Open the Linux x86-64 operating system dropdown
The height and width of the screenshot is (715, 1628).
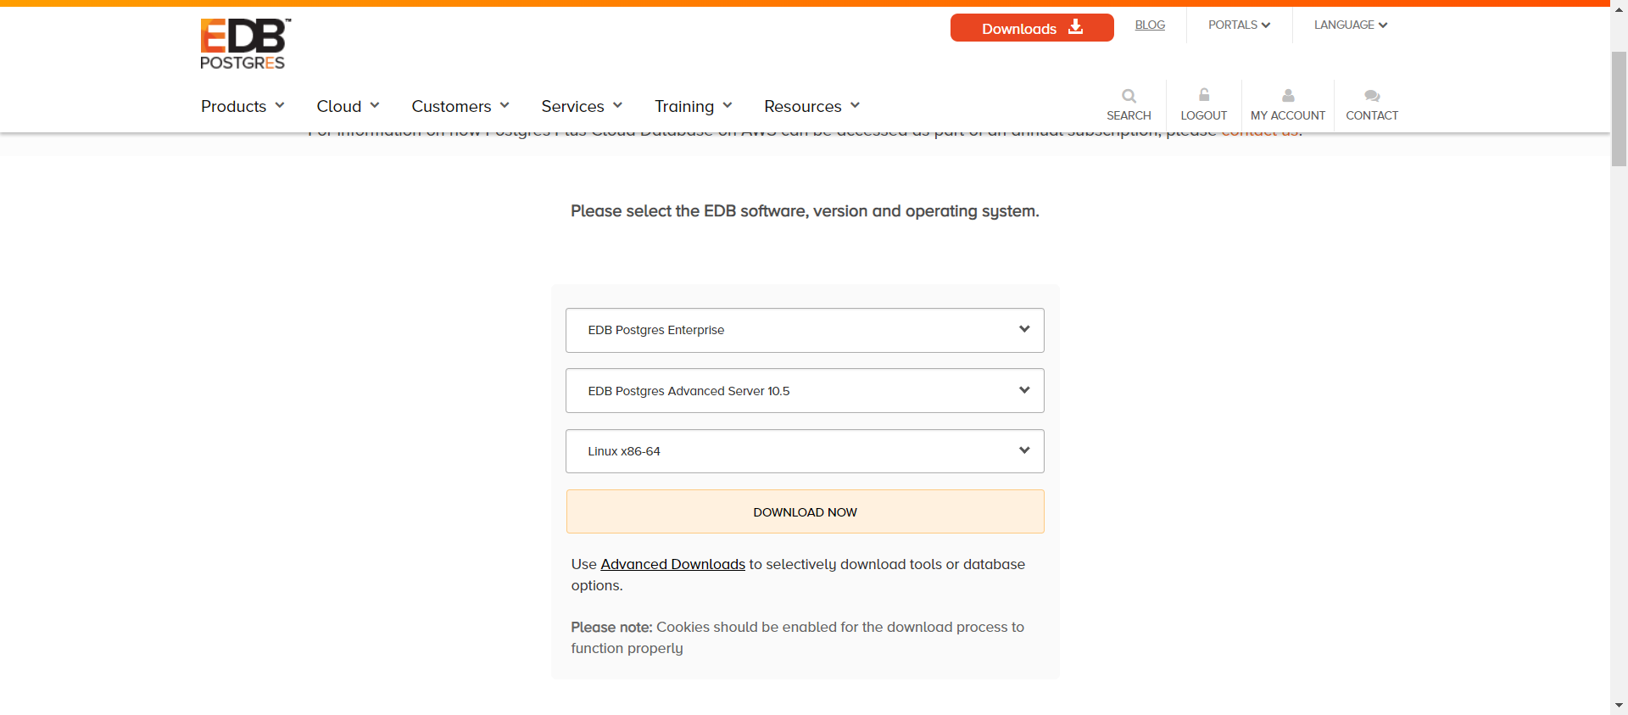[805, 451]
